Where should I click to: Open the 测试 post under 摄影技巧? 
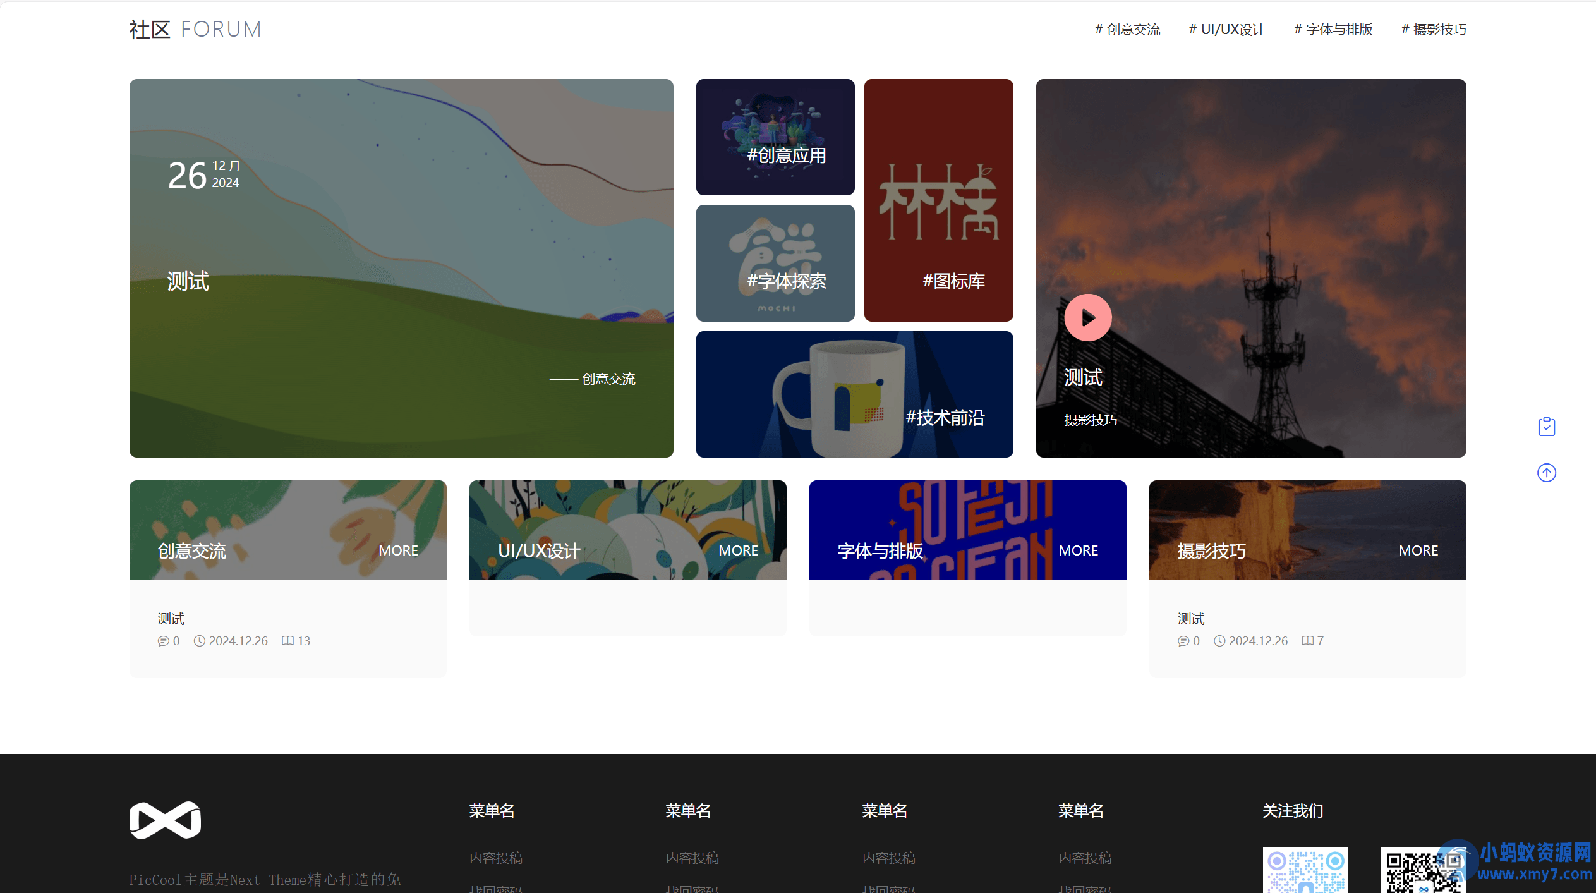tap(1190, 619)
